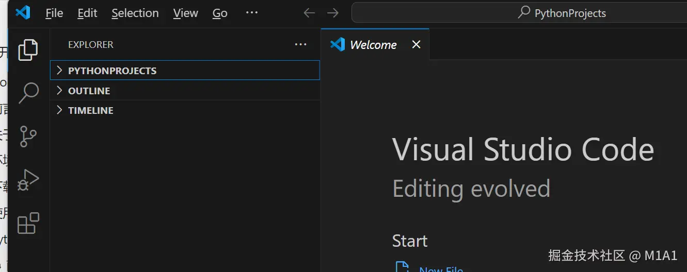
Task: Show more menu items via title bar ellipsis
Action: click(252, 12)
